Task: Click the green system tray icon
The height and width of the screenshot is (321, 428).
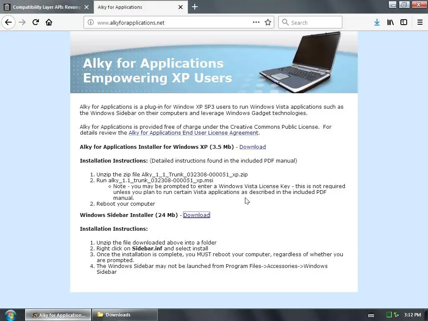Action: 389,315
